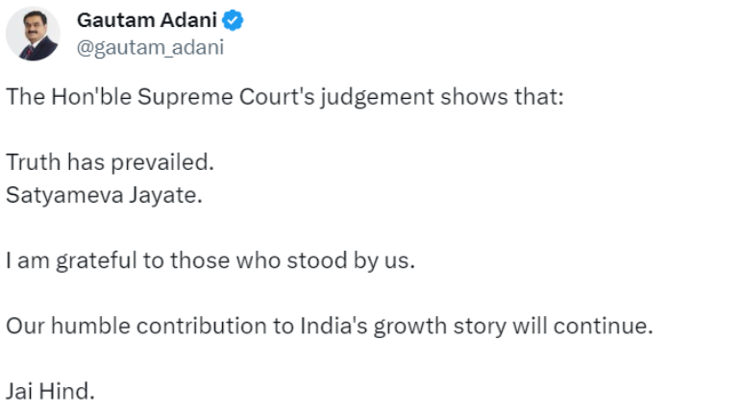The image size is (744, 413).
Task: Open Gautam Adani's profile picture
Action: pos(33,34)
